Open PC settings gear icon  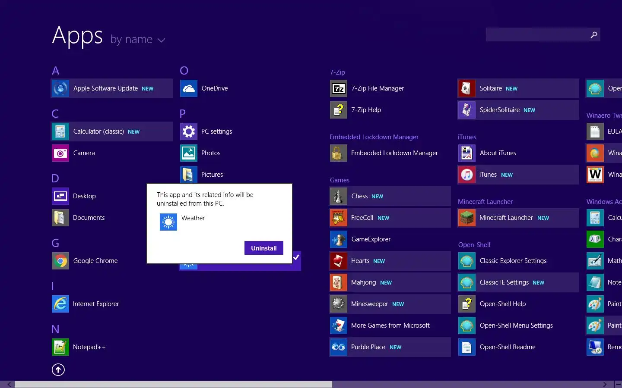[x=189, y=131]
